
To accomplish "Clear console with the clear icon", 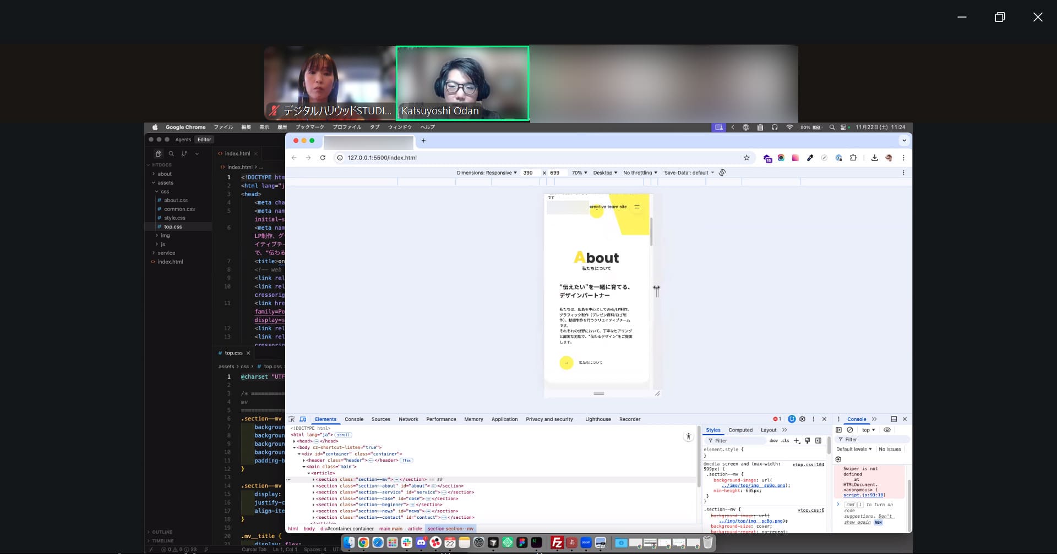I will tap(850, 430).
